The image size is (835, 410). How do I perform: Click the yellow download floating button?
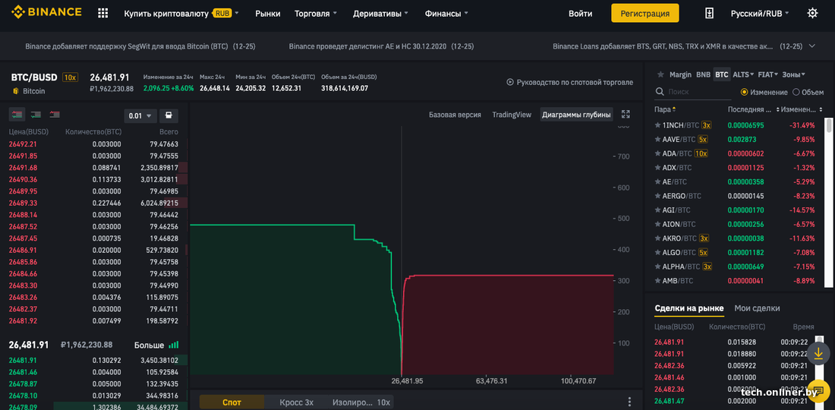(x=818, y=353)
